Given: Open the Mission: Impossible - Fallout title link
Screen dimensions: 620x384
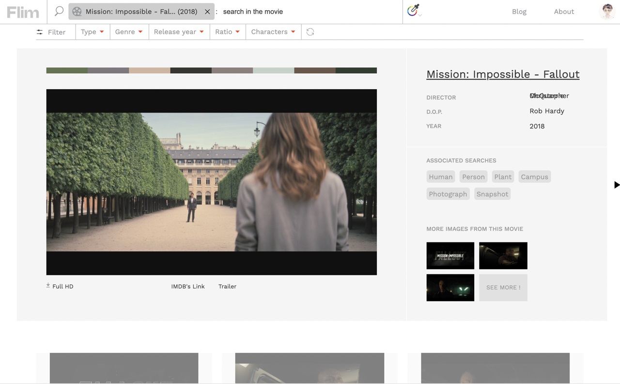Looking at the screenshot, I should pyautogui.click(x=503, y=74).
